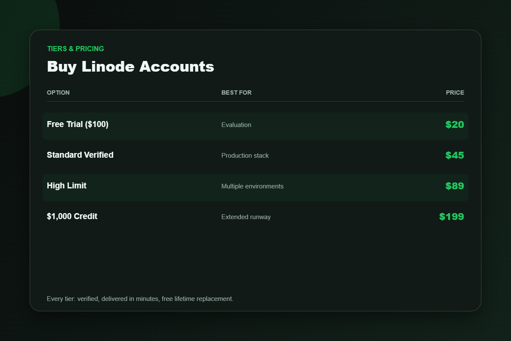
Task: Click the 'TIERS & PRICING' label
Action: [75, 49]
